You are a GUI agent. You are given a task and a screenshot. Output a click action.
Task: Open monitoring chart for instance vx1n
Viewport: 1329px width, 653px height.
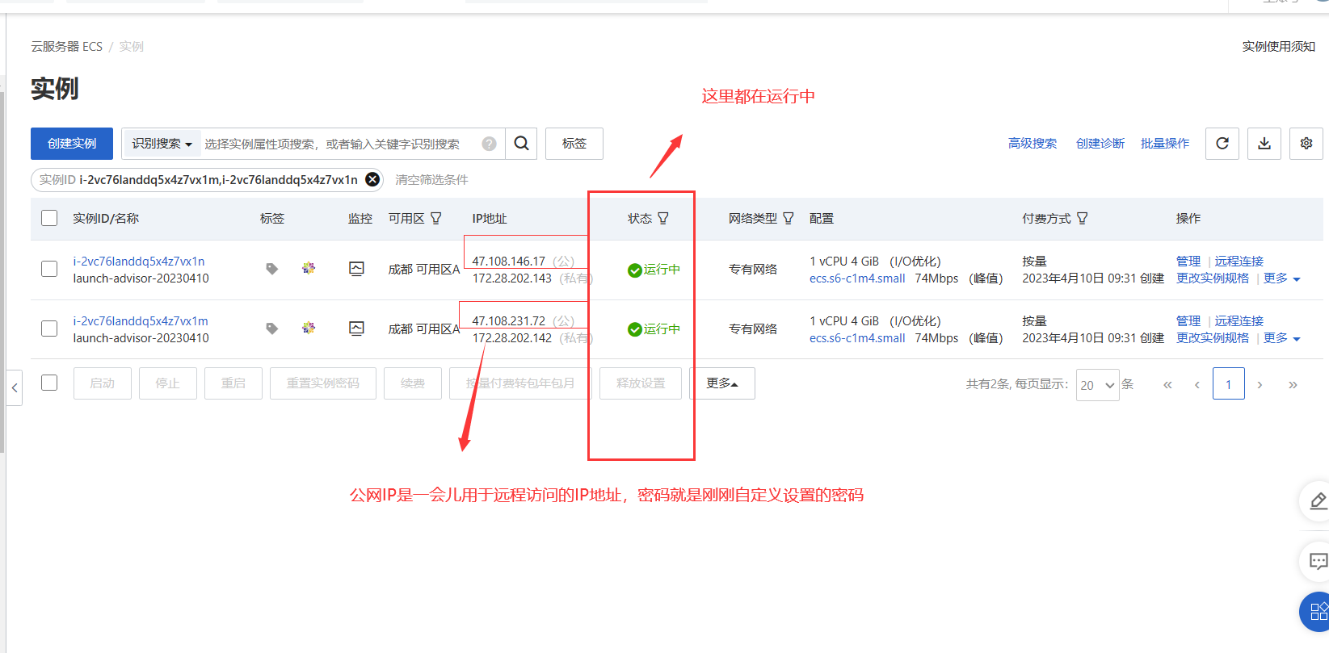click(356, 269)
